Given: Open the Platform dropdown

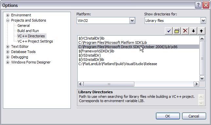Looking at the screenshot, I should click(x=132, y=21).
